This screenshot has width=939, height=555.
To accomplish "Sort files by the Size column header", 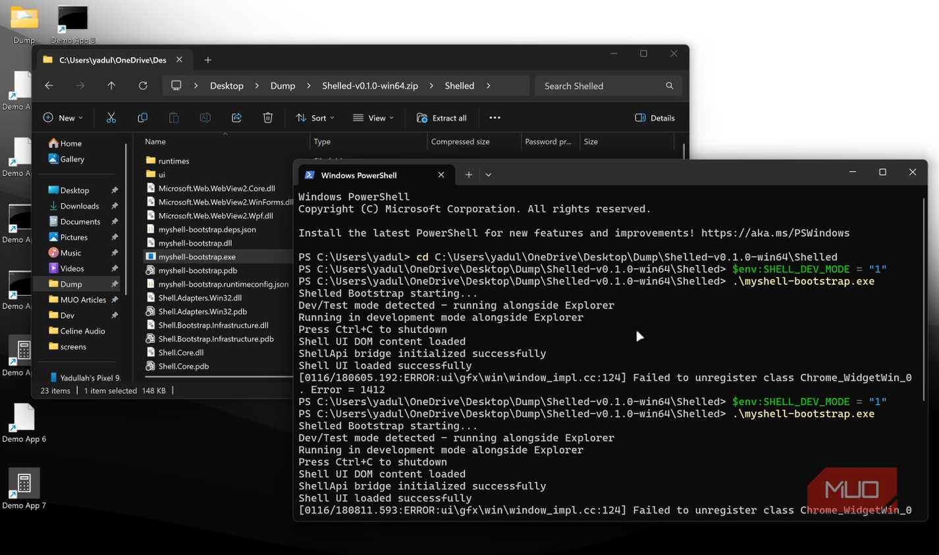I will [x=627, y=141].
